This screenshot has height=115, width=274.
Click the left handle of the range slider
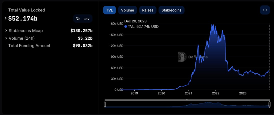pos(105,104)
